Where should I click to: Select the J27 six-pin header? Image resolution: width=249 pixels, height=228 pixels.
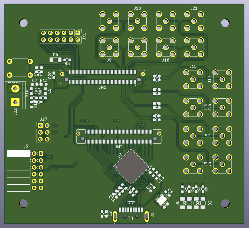coord(44,132)
